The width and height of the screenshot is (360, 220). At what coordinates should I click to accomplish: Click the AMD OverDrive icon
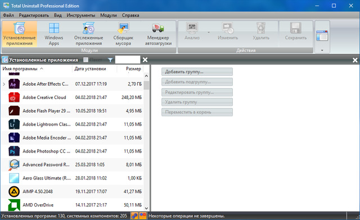click(x=14, y=205)
